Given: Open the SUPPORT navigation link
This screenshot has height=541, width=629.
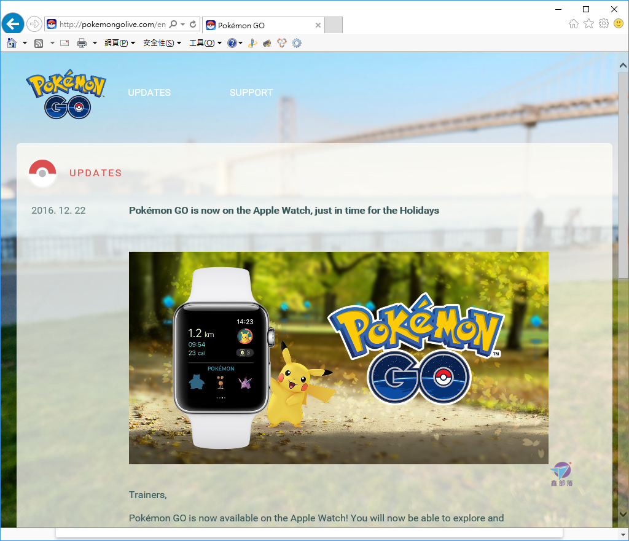Looking at the screenshot, I should 251,93.
